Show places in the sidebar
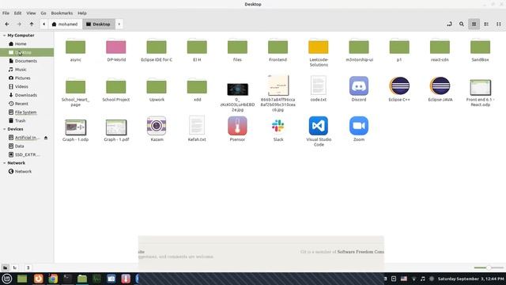 pos(6,268)
